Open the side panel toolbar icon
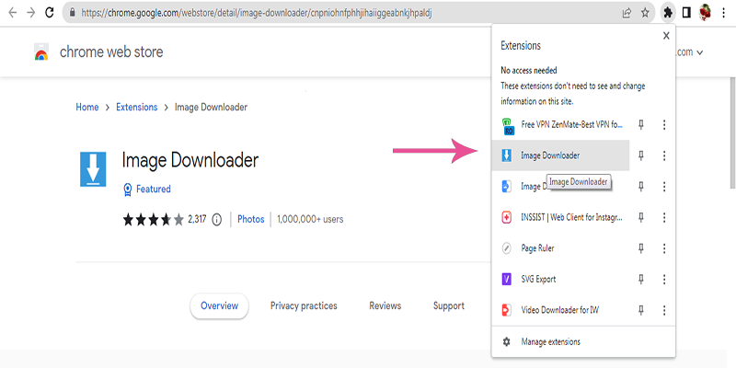This screenshot has width=736, height=368. (x=686, y=13)
